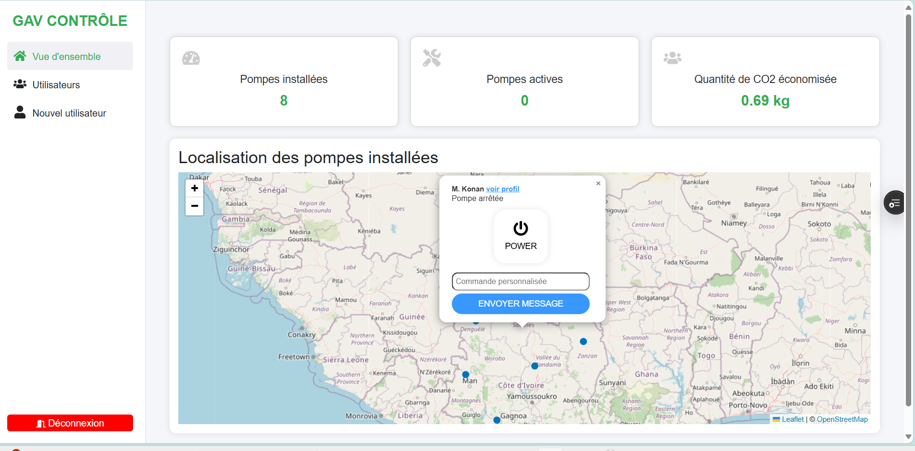Open the OpenStreetMap attribution link
The image size is (915, 451).
point(842,419)
